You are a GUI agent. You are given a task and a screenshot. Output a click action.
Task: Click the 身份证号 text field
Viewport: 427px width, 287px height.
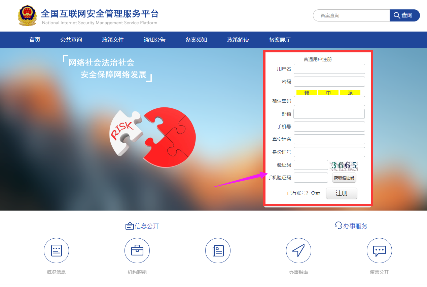point(329,152)
